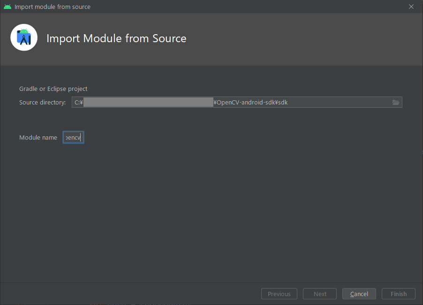423x305 pixels.
Task: Click the Gradle or Eclipse project label
Action: tap(53, 89)
